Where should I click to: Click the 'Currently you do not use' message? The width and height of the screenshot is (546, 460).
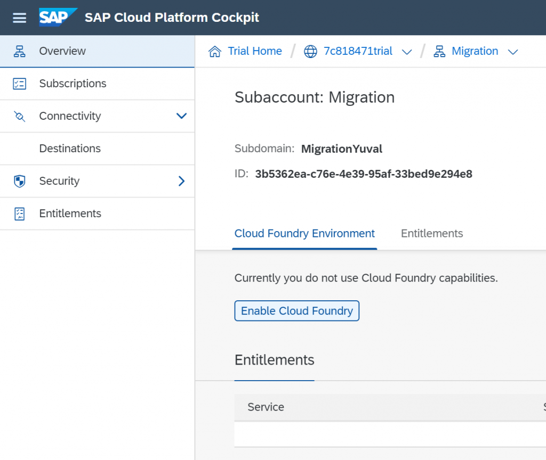point(366,278)
